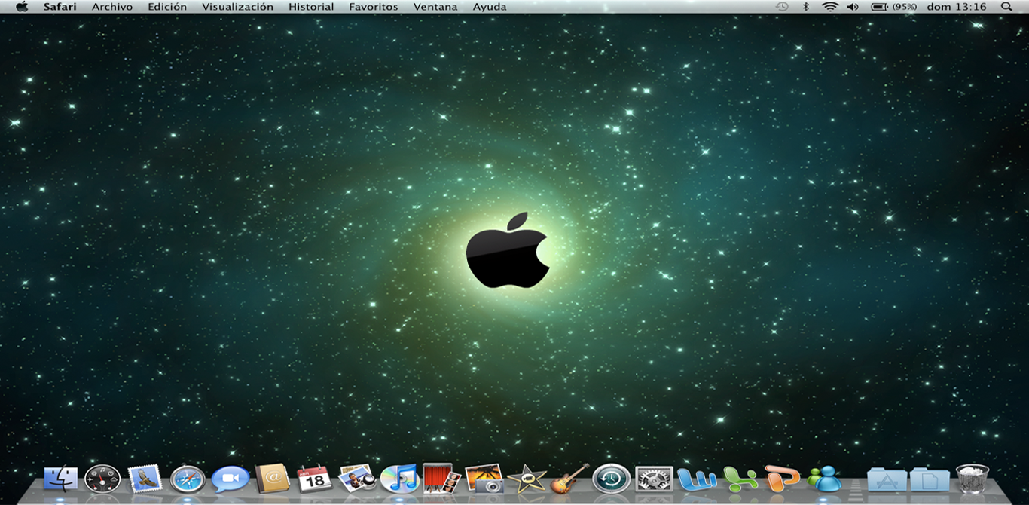Open the volume control in menu bar
The width and height of the screenshot is (1029, 505).
pyautogui.click(x=853, y=7)
